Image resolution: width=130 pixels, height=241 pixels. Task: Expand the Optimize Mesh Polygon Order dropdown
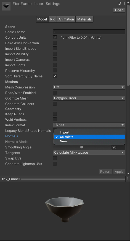tap(89, 98)
